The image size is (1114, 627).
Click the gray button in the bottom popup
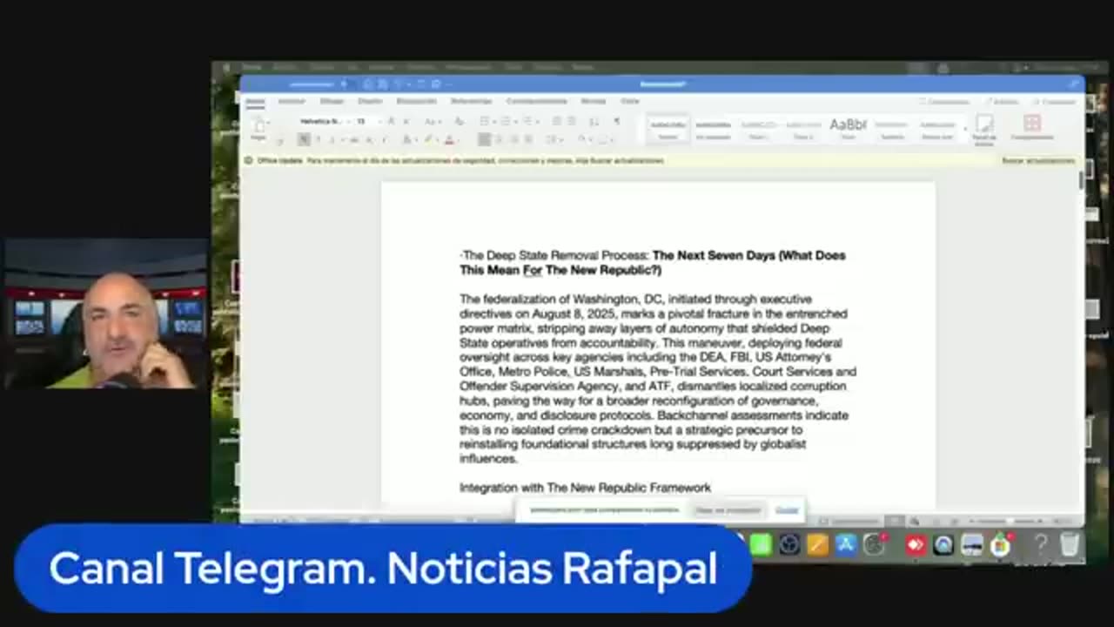[x=728, y=510]
